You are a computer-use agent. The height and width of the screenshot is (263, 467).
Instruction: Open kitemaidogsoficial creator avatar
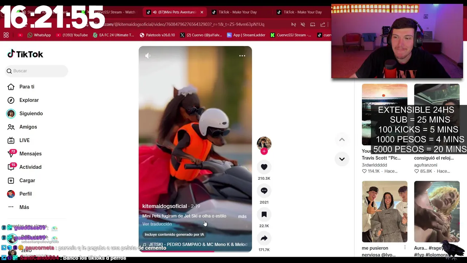tap(264, 144)
